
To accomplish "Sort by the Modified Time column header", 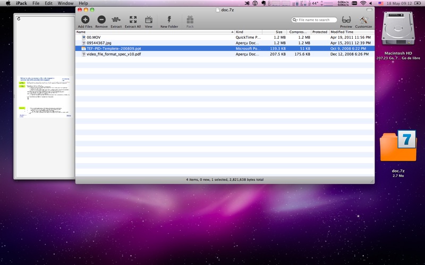I will click(x=352, y=32).
